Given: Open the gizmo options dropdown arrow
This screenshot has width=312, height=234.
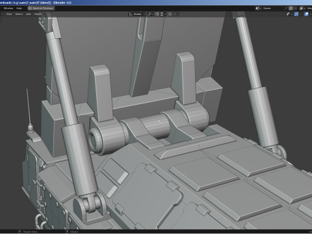Looking at the screenshot, I should 300,14.
